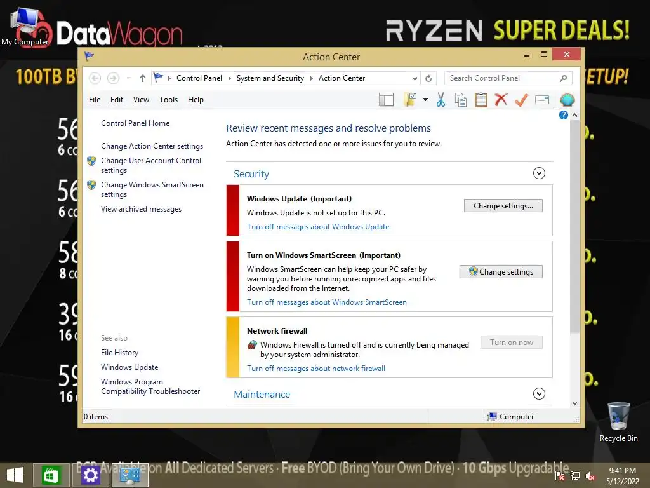Click the Forward navigation arrow
Image resolution: width=650 pixels, height=488 pixels.
pyautogui.click(x=113, y=78)
